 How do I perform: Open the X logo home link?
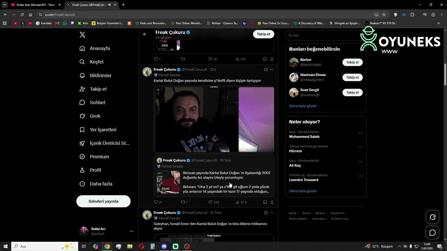(x=82, y=35)
